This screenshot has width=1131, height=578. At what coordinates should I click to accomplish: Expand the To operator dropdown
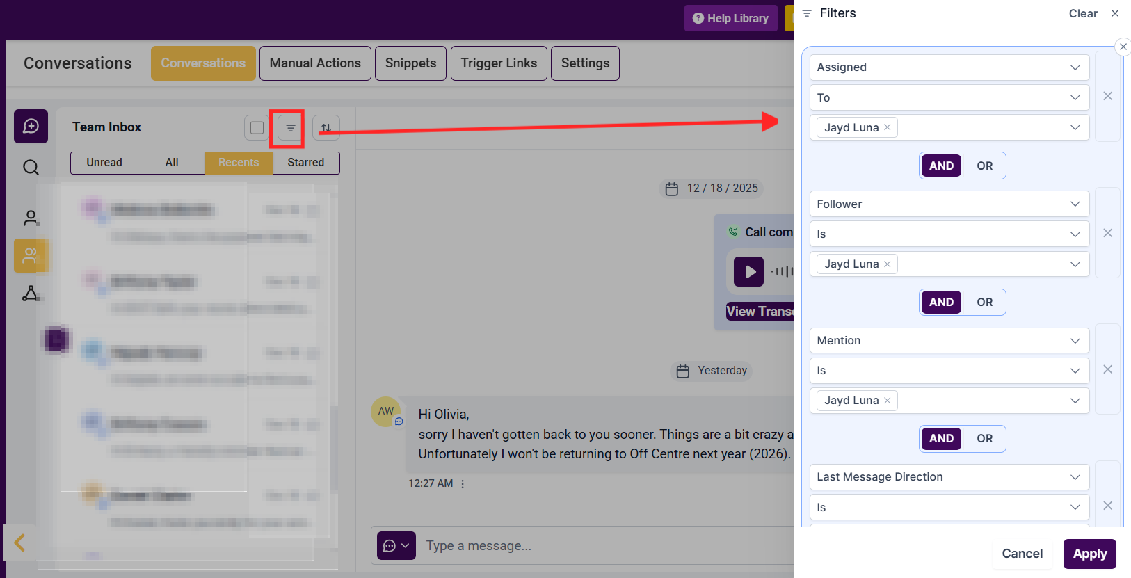(949, 97)
